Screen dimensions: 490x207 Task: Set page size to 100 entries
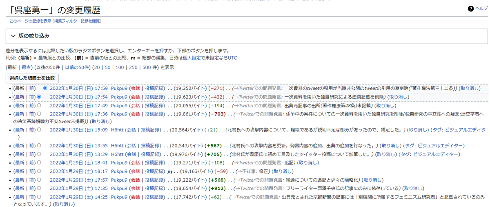pos(120,67)
